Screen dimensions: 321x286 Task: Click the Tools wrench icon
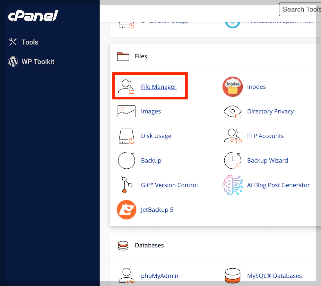(13, 42)
